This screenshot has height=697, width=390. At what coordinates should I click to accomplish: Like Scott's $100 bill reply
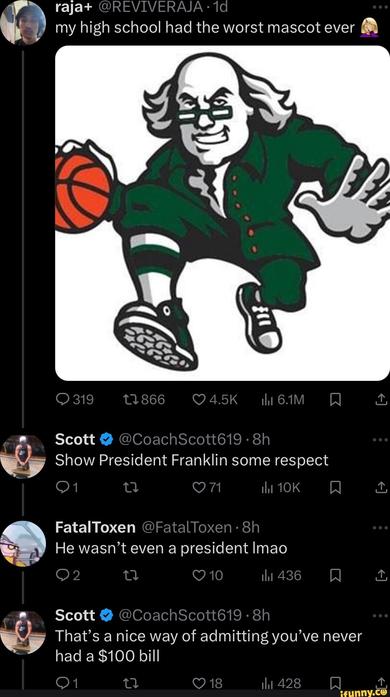tap(199, 683)
